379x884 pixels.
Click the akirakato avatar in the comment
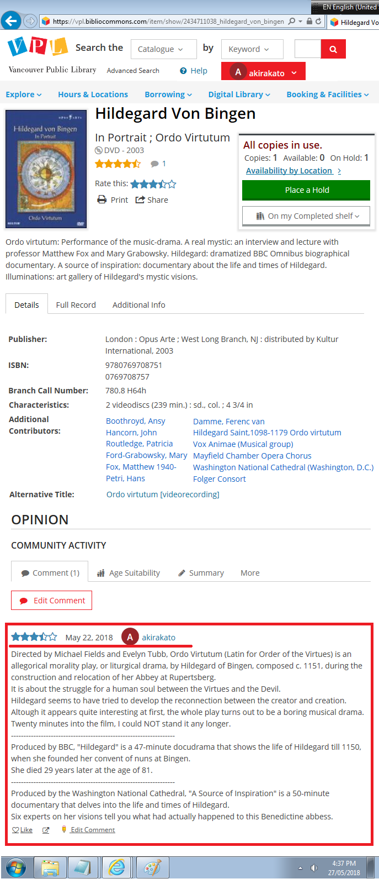(x=130, y=637)
